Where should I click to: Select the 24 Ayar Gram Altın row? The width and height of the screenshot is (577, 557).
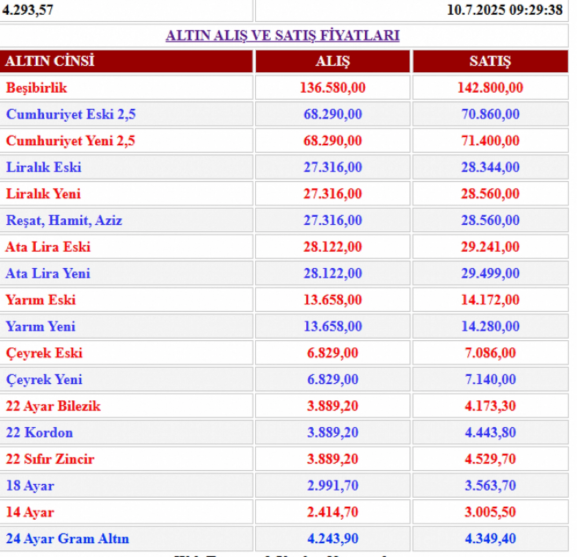pyautogui.click(x=68, y=538)
